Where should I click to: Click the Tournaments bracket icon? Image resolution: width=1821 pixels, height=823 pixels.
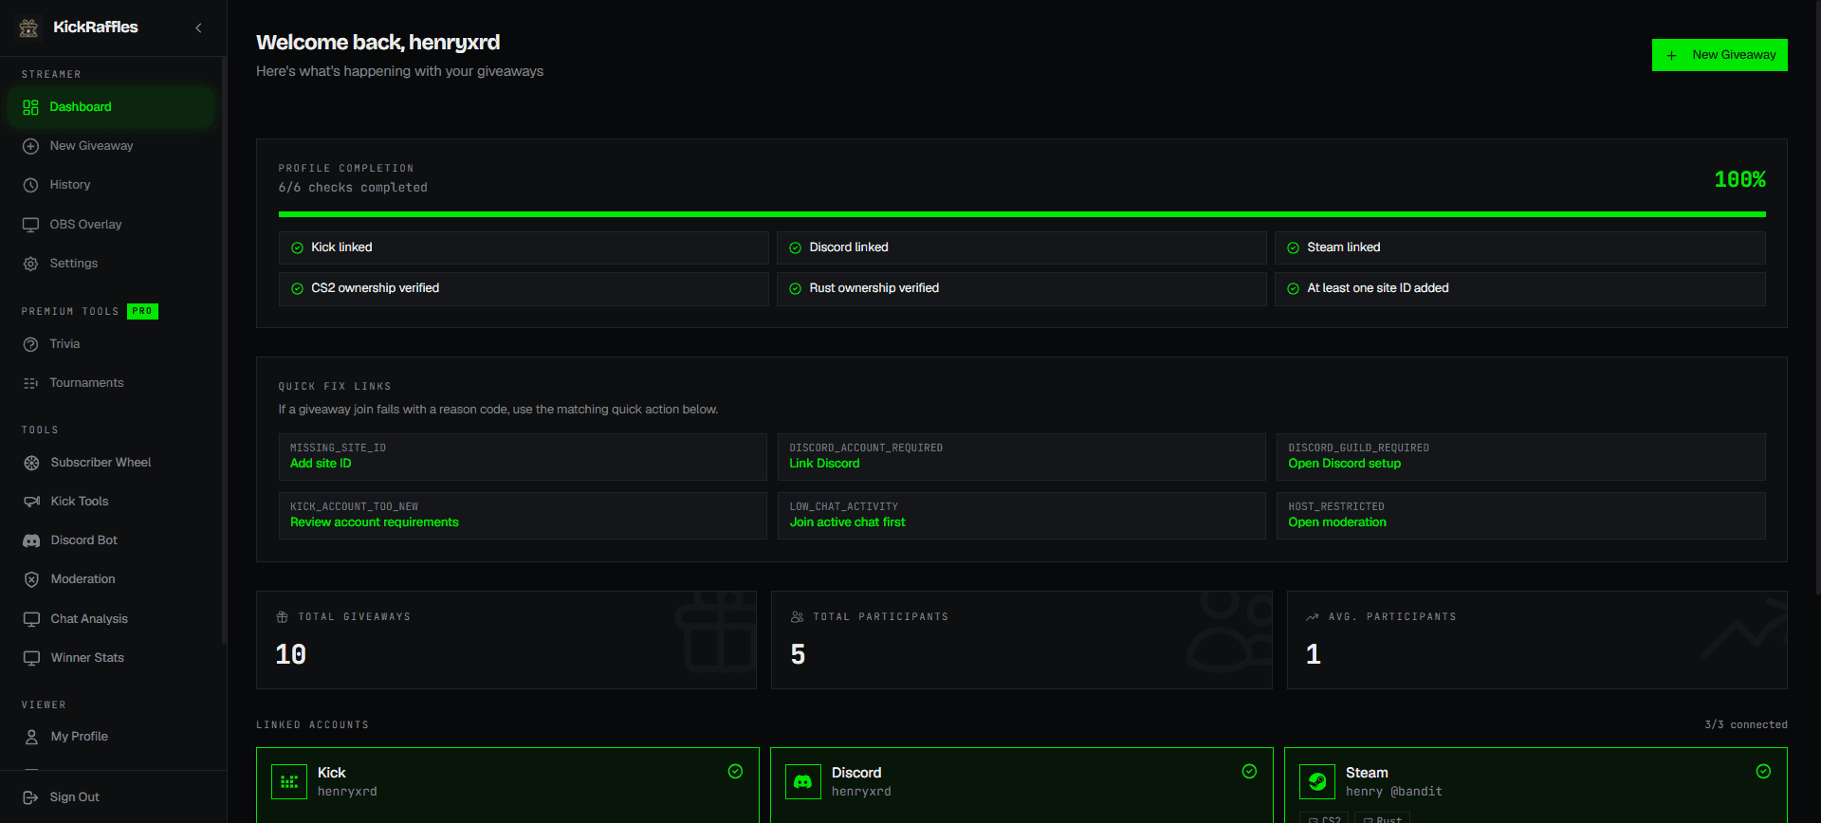point(30,383)
